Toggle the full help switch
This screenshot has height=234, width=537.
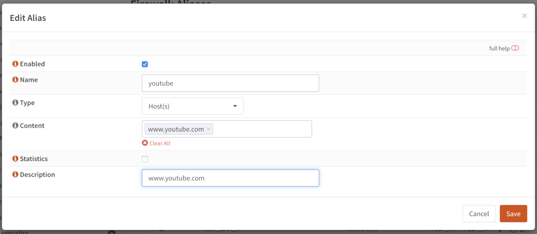tap(515, 48)
